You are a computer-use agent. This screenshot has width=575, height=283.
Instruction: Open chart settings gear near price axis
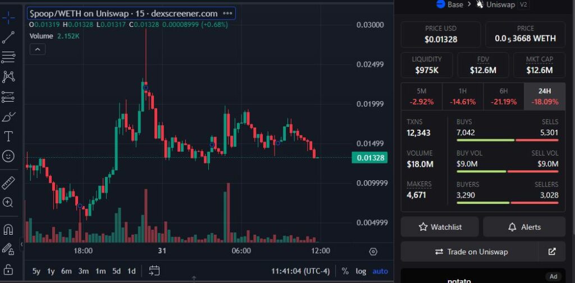click(373, 252)
